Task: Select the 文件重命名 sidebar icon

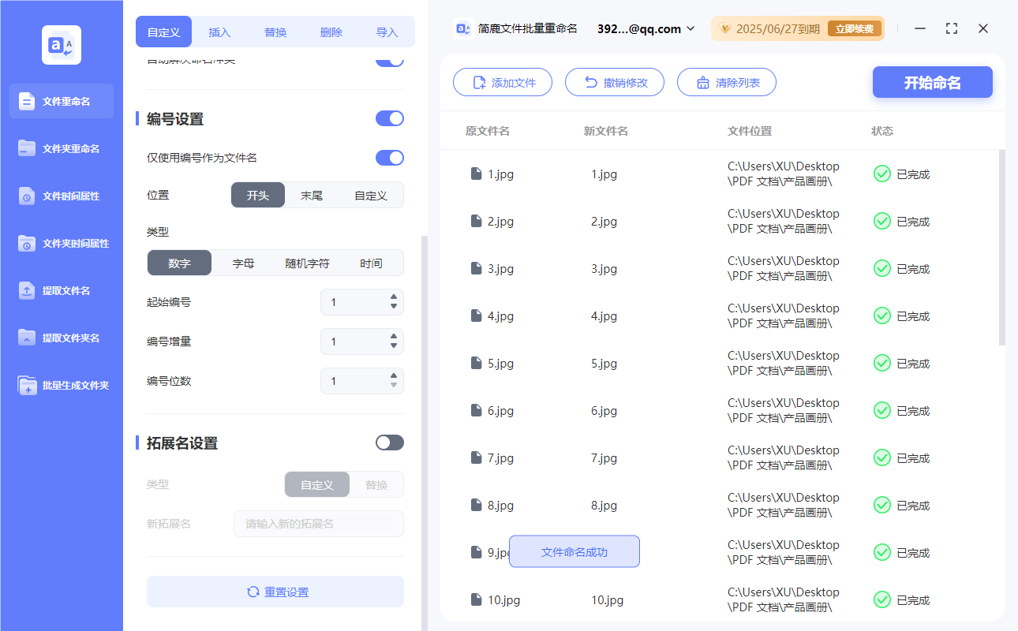Action: 61,101
